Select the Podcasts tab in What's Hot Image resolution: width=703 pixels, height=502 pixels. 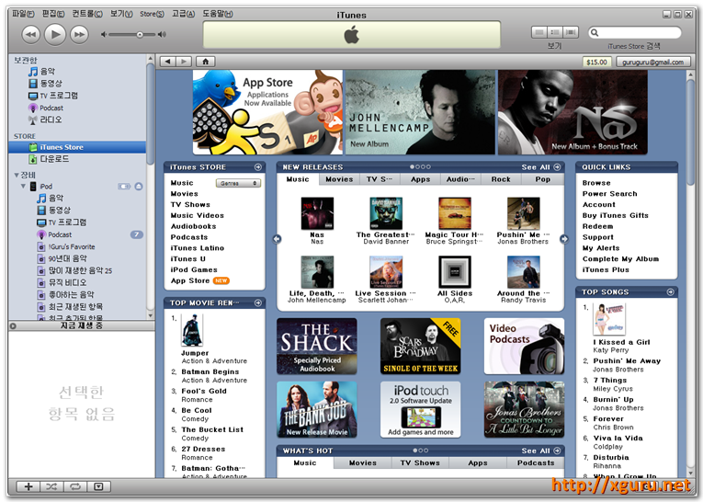click(536, 463)
